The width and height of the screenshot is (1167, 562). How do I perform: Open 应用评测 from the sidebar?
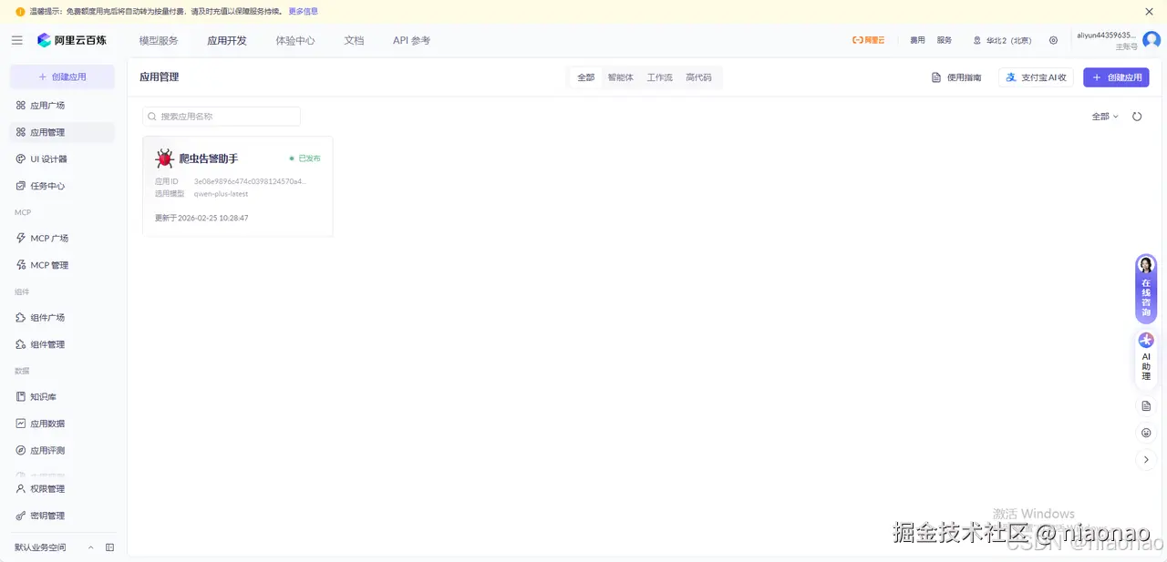pos(42,449)
